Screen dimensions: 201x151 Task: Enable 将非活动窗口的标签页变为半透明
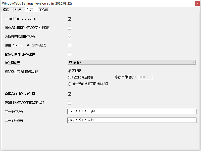tap(70, 28)
